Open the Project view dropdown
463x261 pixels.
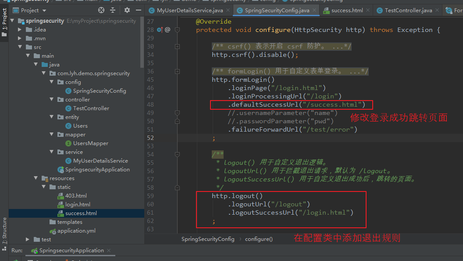tap(44, 10)
